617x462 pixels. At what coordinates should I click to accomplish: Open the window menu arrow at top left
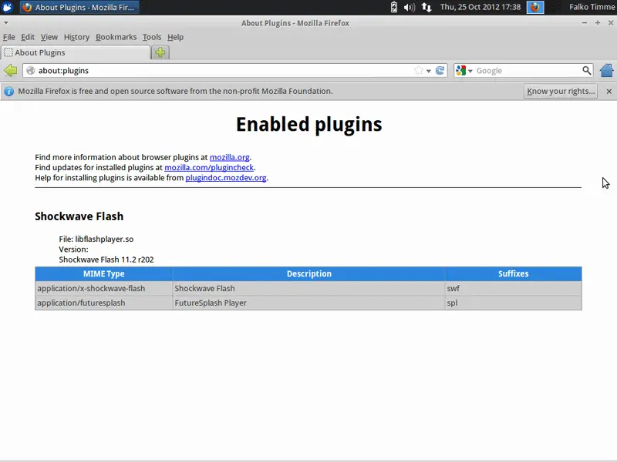click(x=5, y=23)
